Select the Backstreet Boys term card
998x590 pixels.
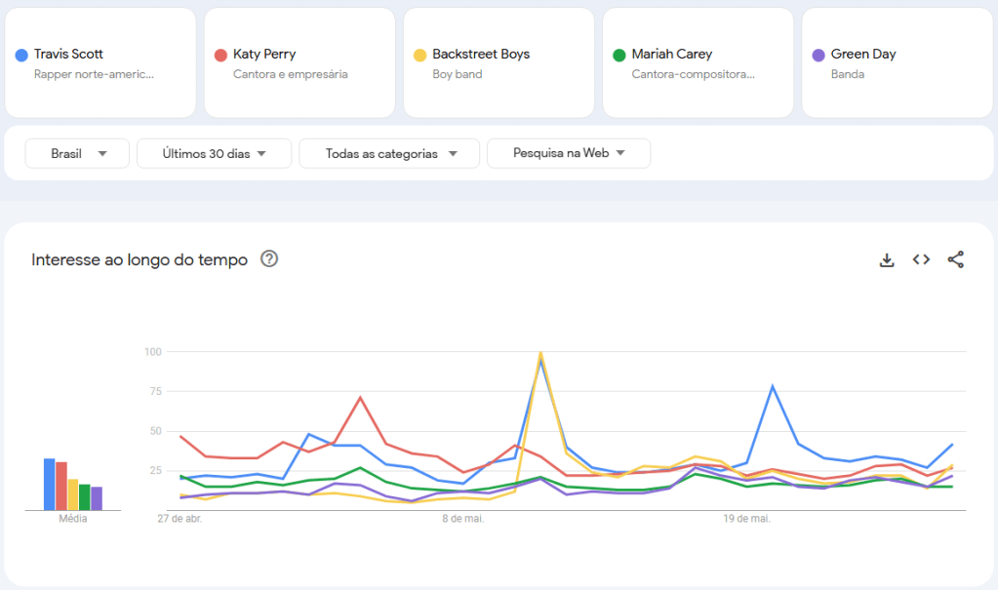coord(499,63)
